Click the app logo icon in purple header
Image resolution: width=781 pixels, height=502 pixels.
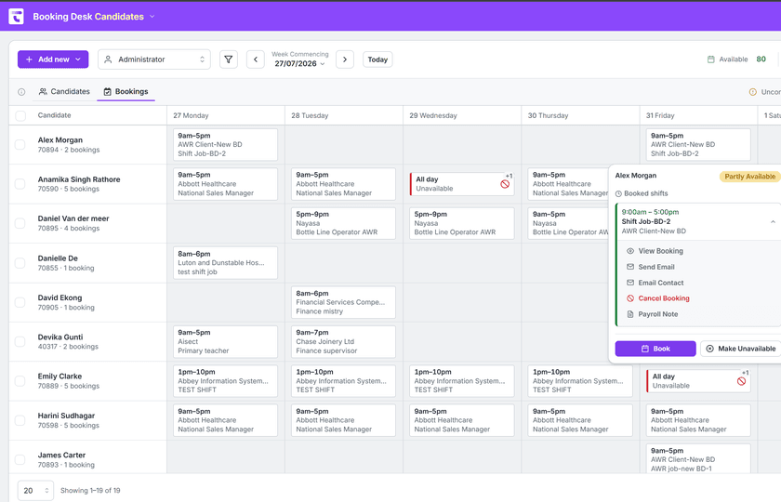click(17, 16)
